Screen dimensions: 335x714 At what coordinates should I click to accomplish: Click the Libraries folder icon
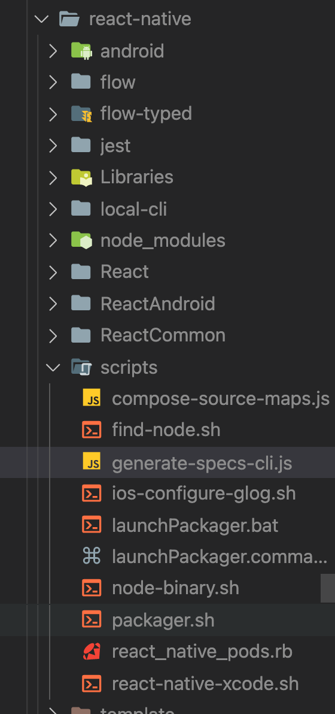point(81,177)
